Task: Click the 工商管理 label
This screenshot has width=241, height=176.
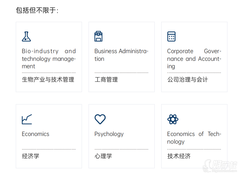Action: [106, 80]
